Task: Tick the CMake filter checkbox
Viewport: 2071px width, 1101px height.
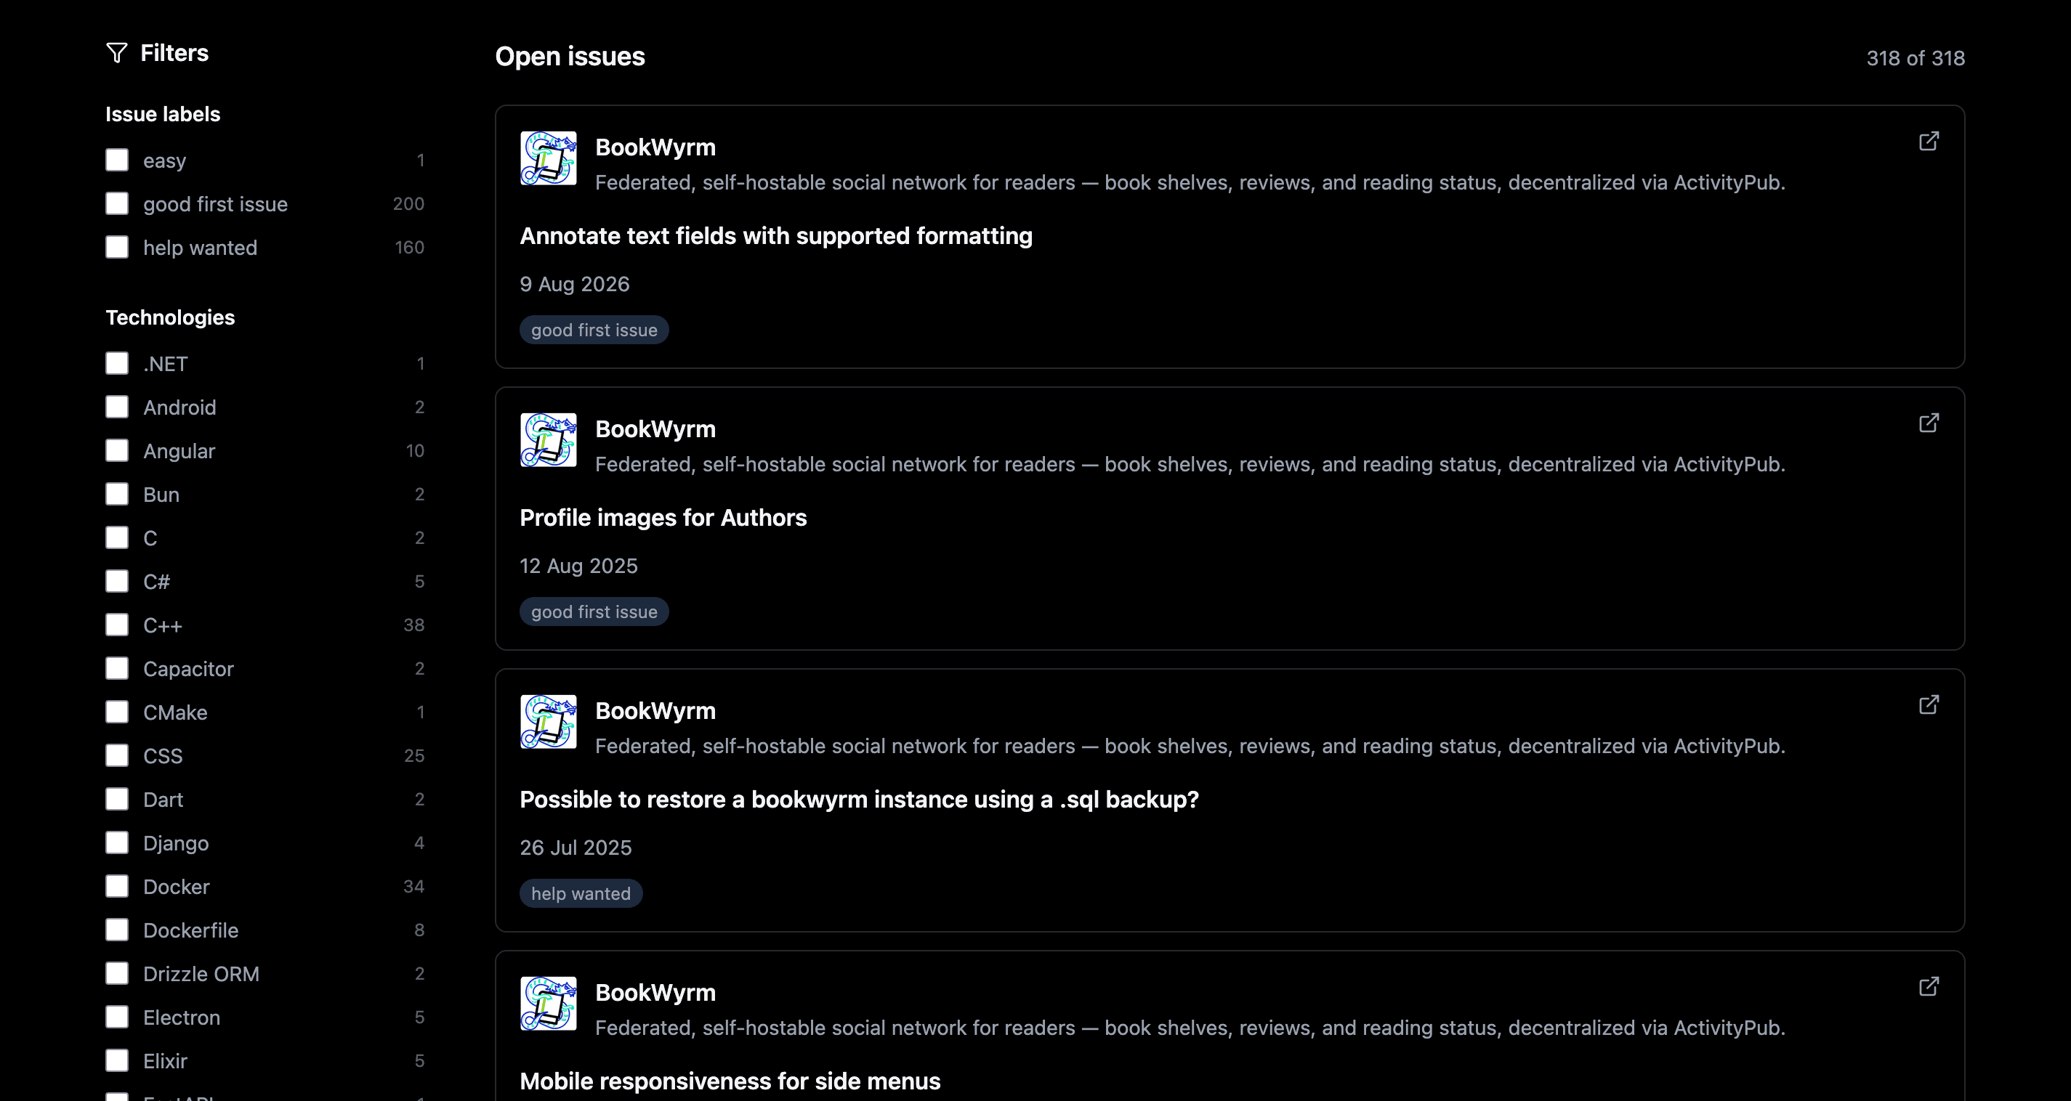Action: (118, 712)
